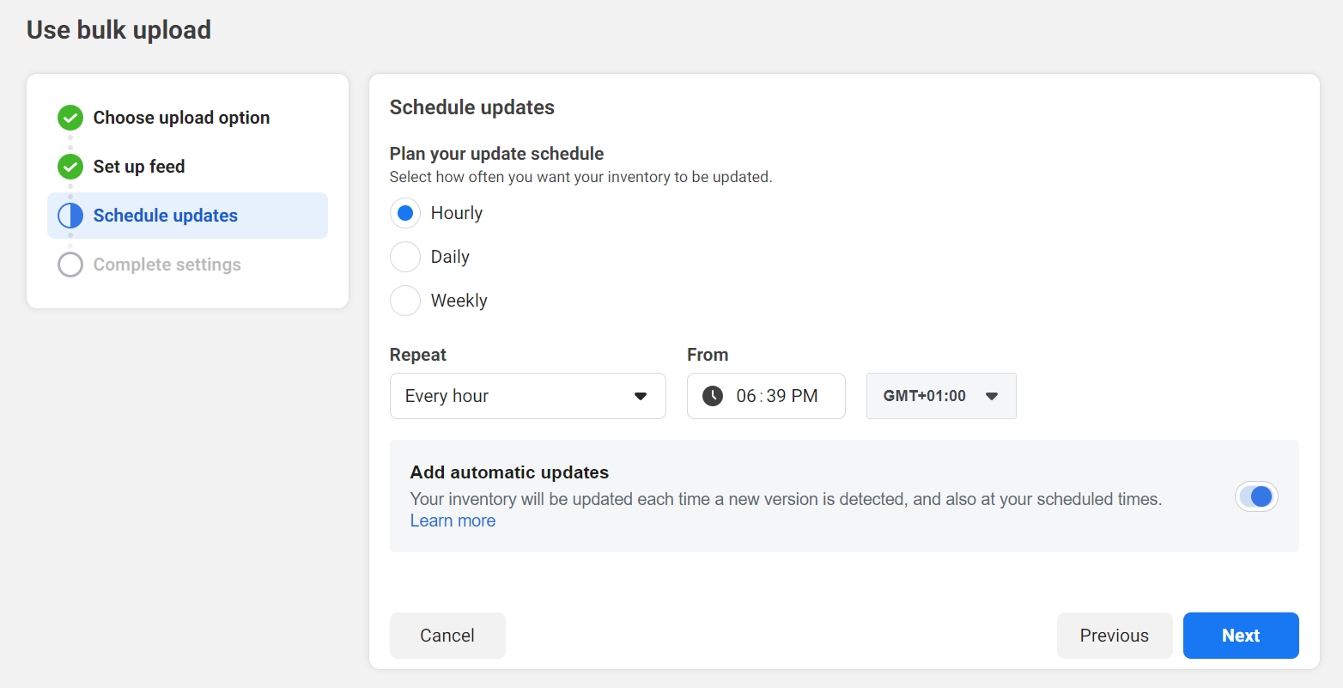Click the Previous button

pyautogui.click(x=1114, y=636)
